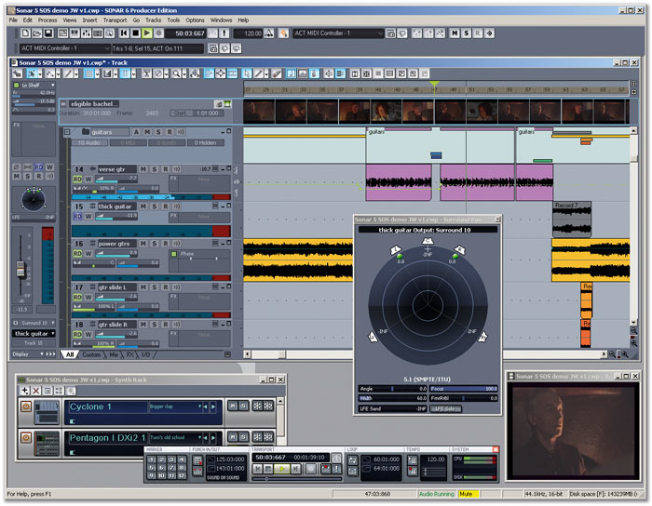Image resolution: width=652 pixels, height=506 pixels.
Task: Open the Cyclone 1 synth thumbnail
Action: [x=47, y=412]
